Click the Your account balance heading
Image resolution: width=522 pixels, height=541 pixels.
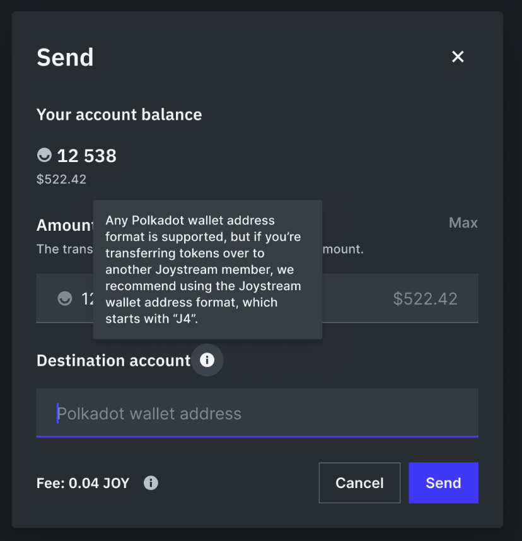119,115
